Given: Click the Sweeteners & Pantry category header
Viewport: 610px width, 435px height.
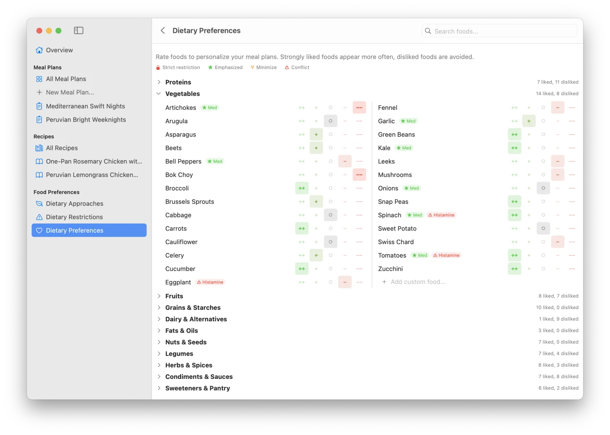Looking at the screenshot, I should [x=367, y=388].
